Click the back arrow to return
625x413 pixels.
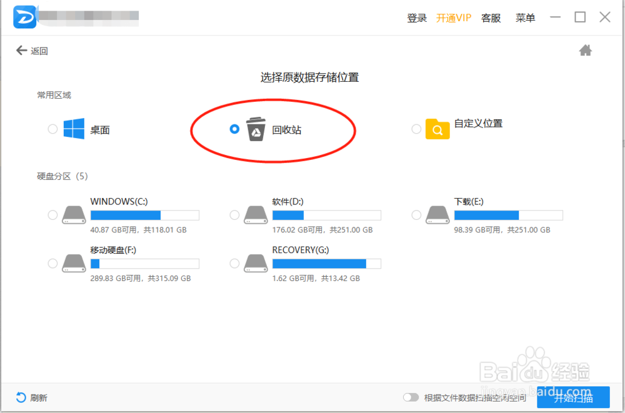[22, 50]
